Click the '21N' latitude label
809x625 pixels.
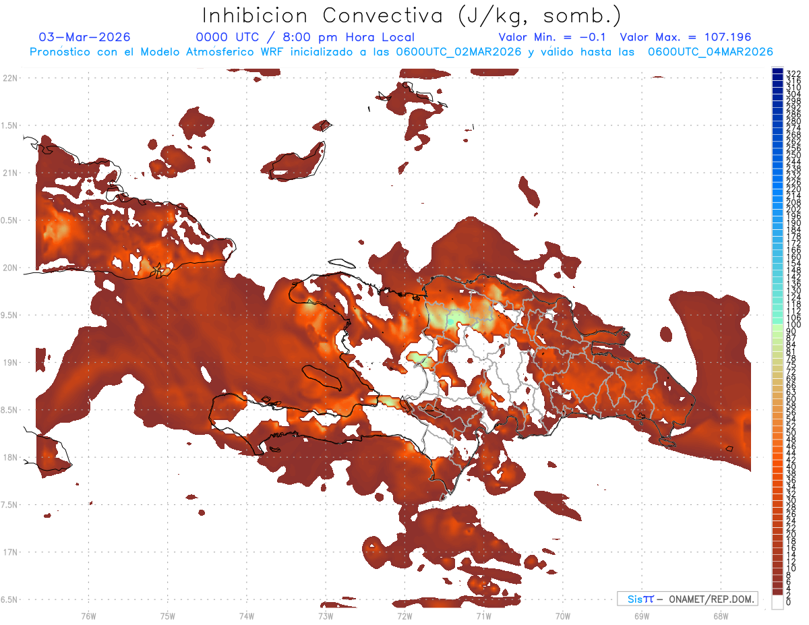10,173
